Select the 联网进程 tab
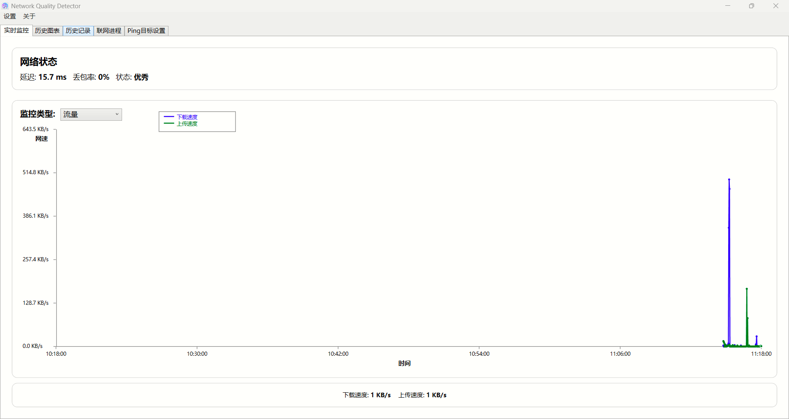 [x=109, y=31]
